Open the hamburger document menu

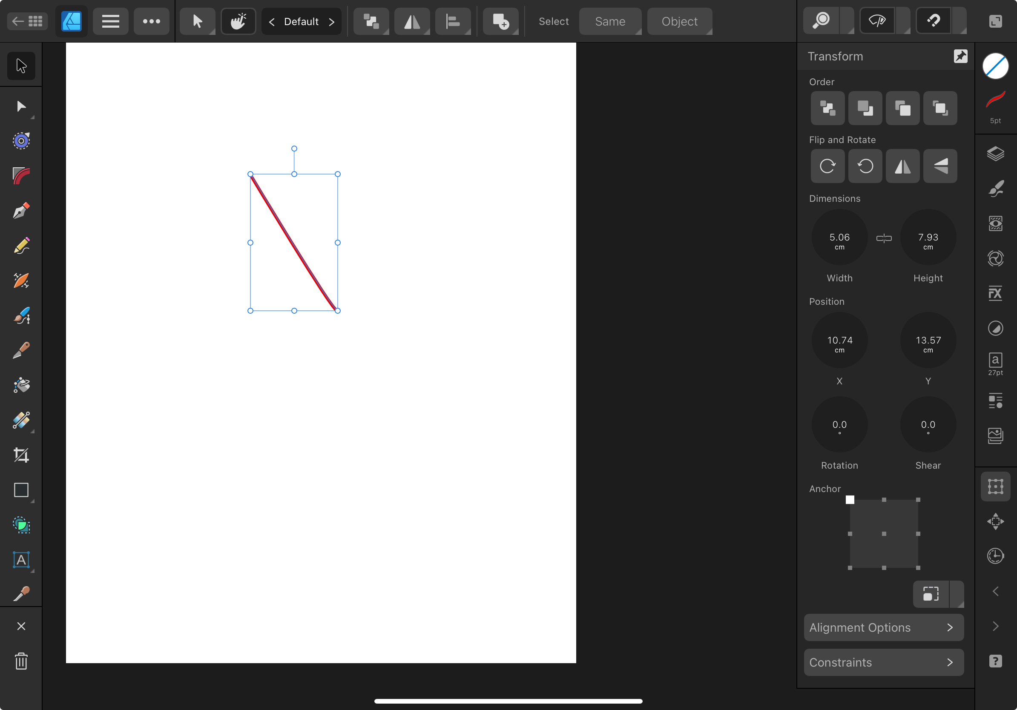pos(110,21)
